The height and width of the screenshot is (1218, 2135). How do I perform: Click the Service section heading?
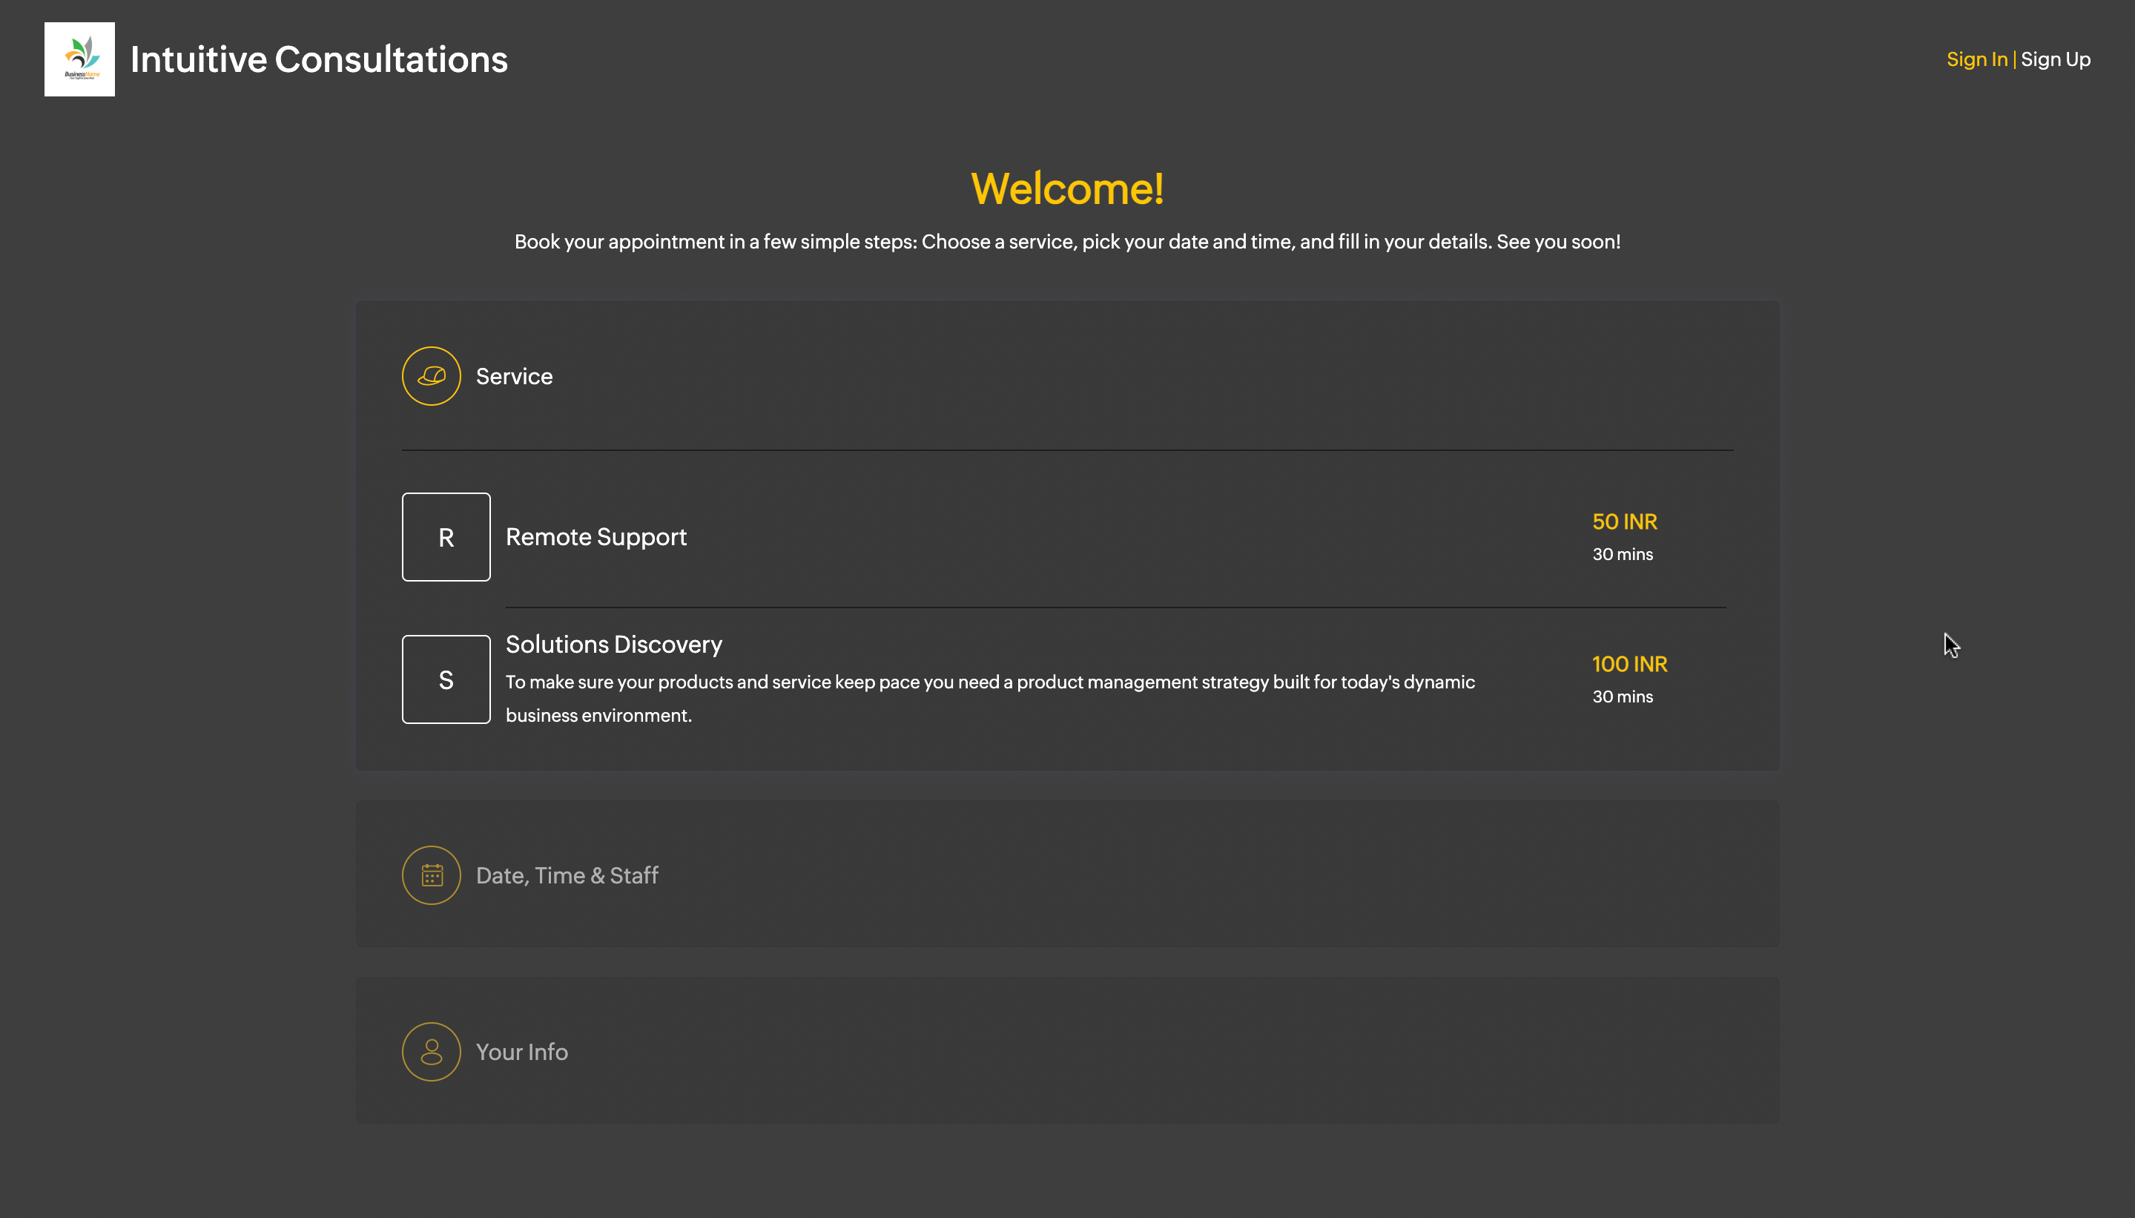pos(515,376)
